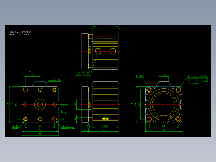
Task: Select the '2-ø9' hole callout
Action: [65, 126]
